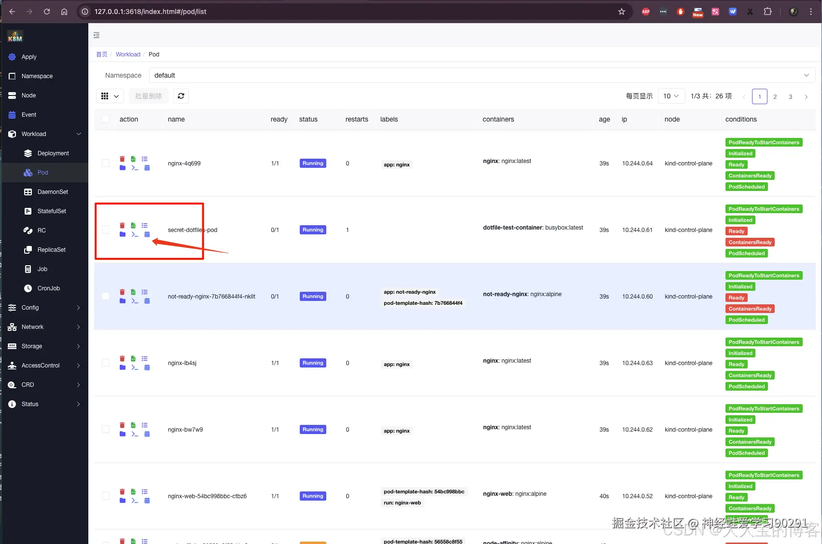Select StatefulSet under Workload
The width and height of the screenshot is (822, 544).
(x=44, y=211)
